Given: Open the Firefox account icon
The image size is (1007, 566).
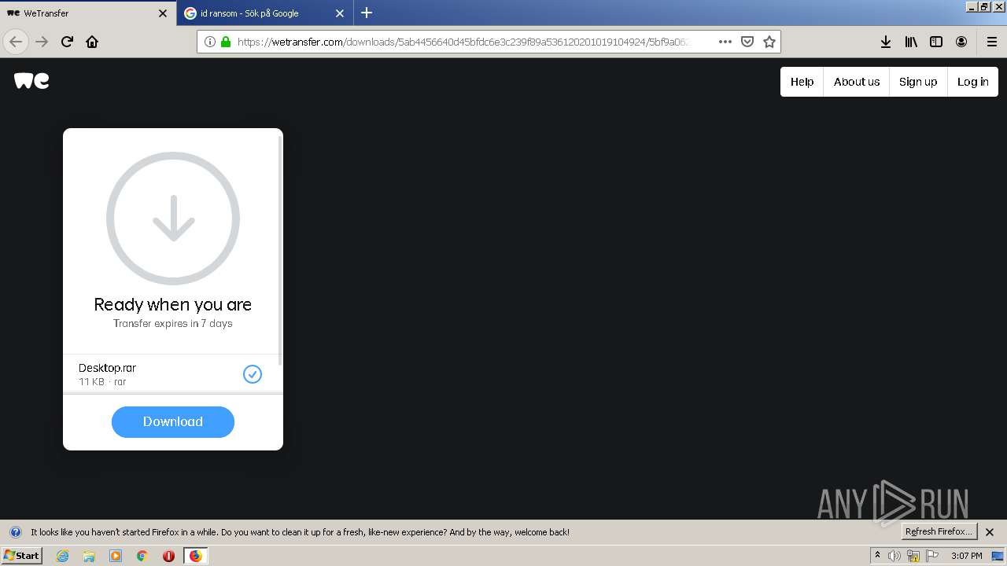Looking at the screenshot, I should coord(961,42).
